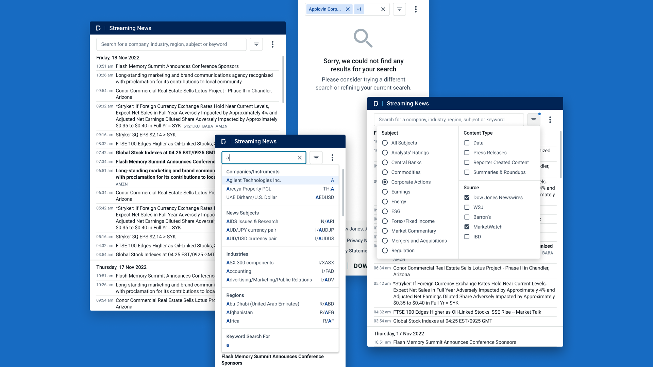Uncheck Dow Jones Newswires source
The height and width of the screenshot is (367, 653).
(467, 197)
